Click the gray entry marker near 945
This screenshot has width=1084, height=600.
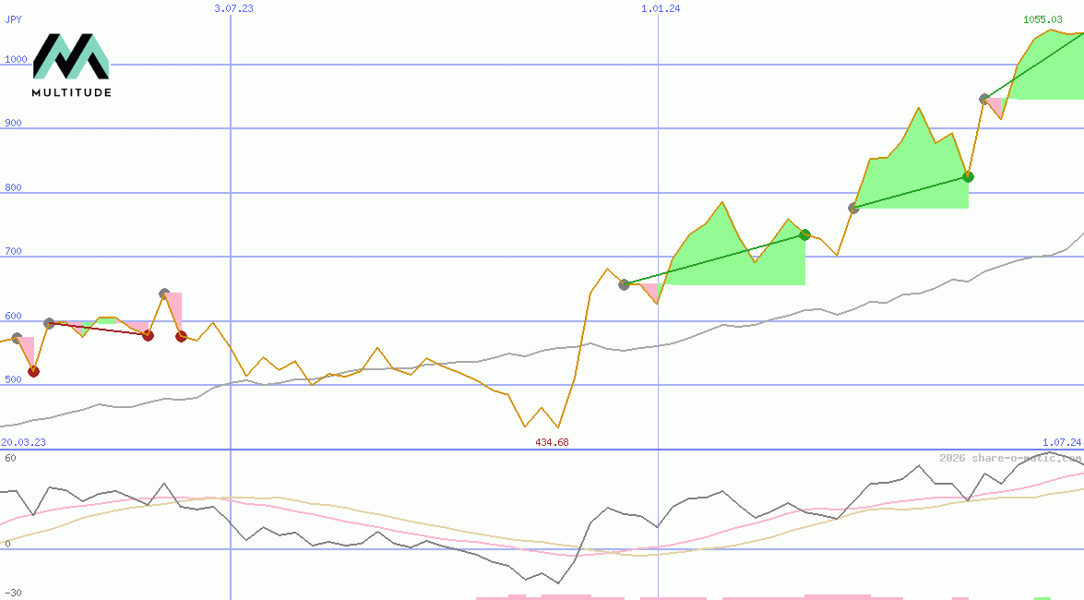click(984, 99)
